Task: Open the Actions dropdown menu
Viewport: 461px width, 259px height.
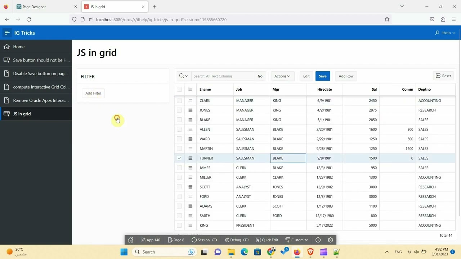Action: click(282, 76)
